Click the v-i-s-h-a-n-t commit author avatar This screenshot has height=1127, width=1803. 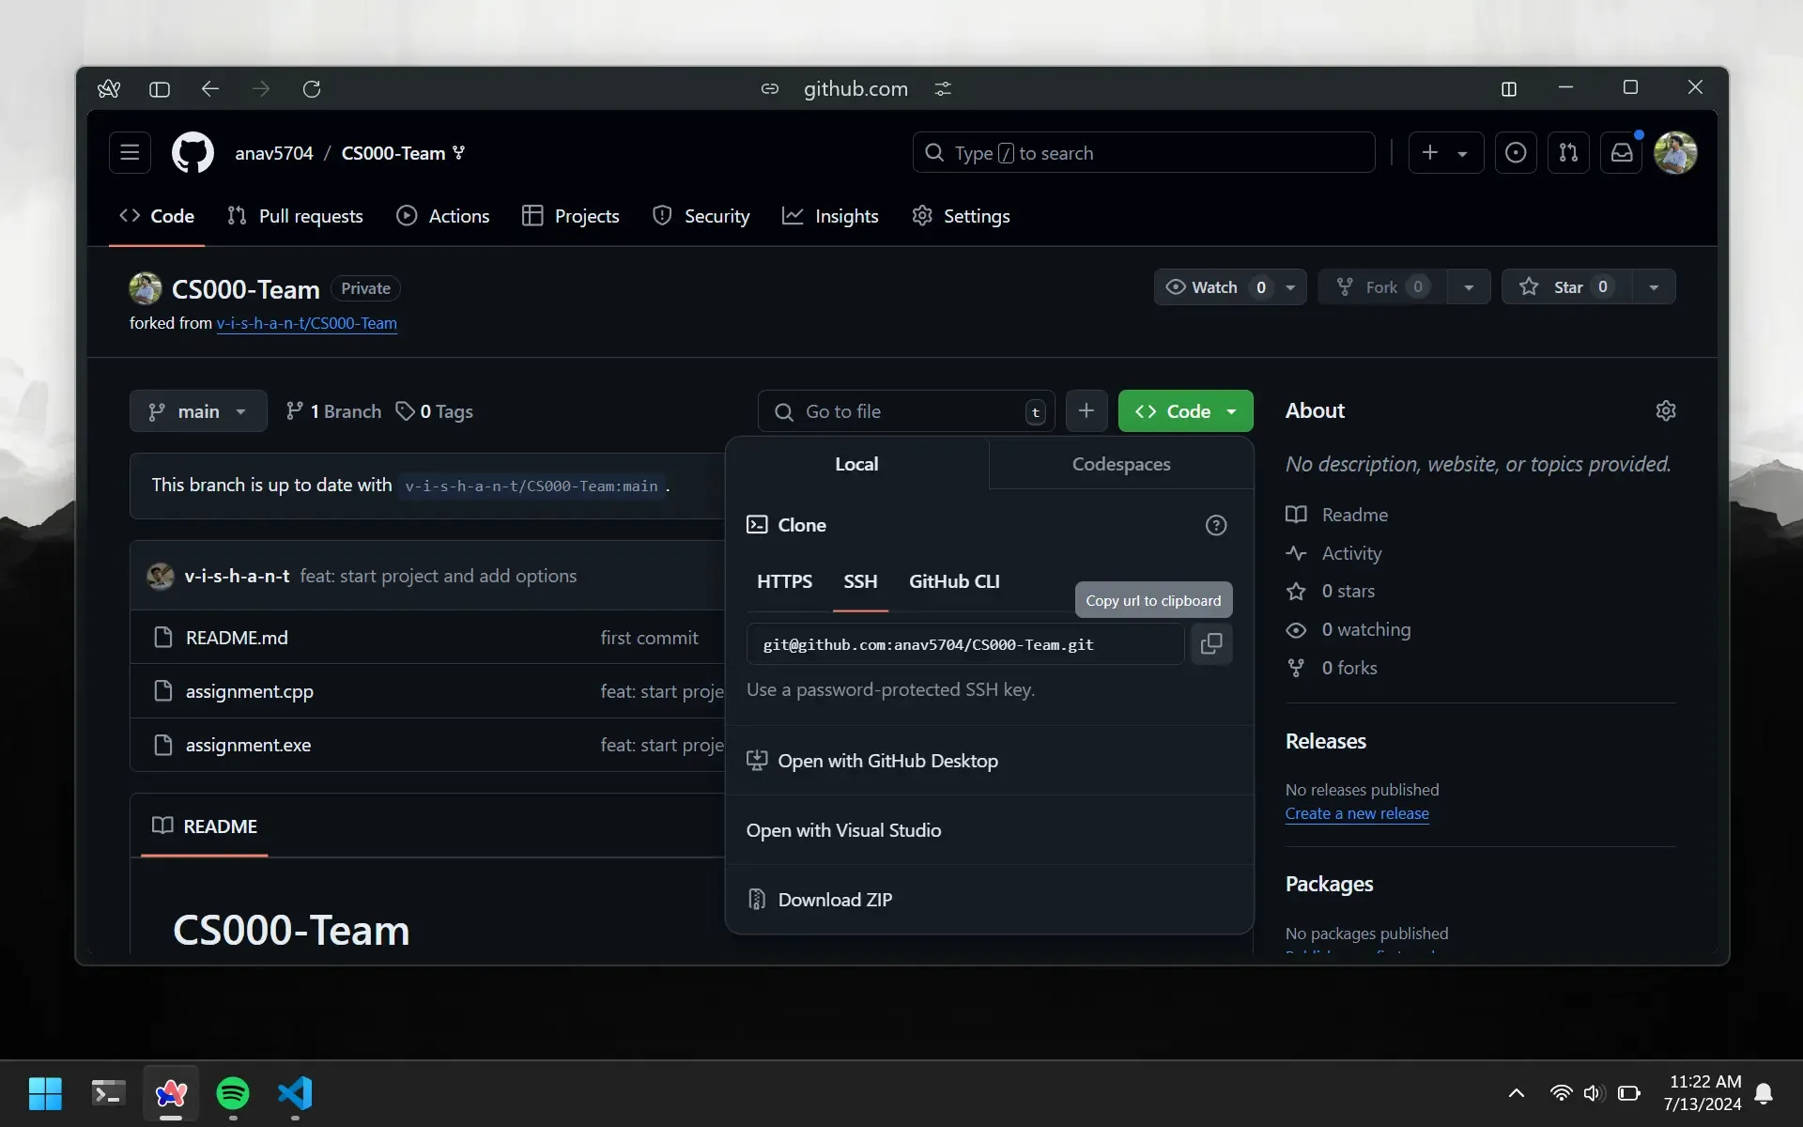(x=161, y=576)
